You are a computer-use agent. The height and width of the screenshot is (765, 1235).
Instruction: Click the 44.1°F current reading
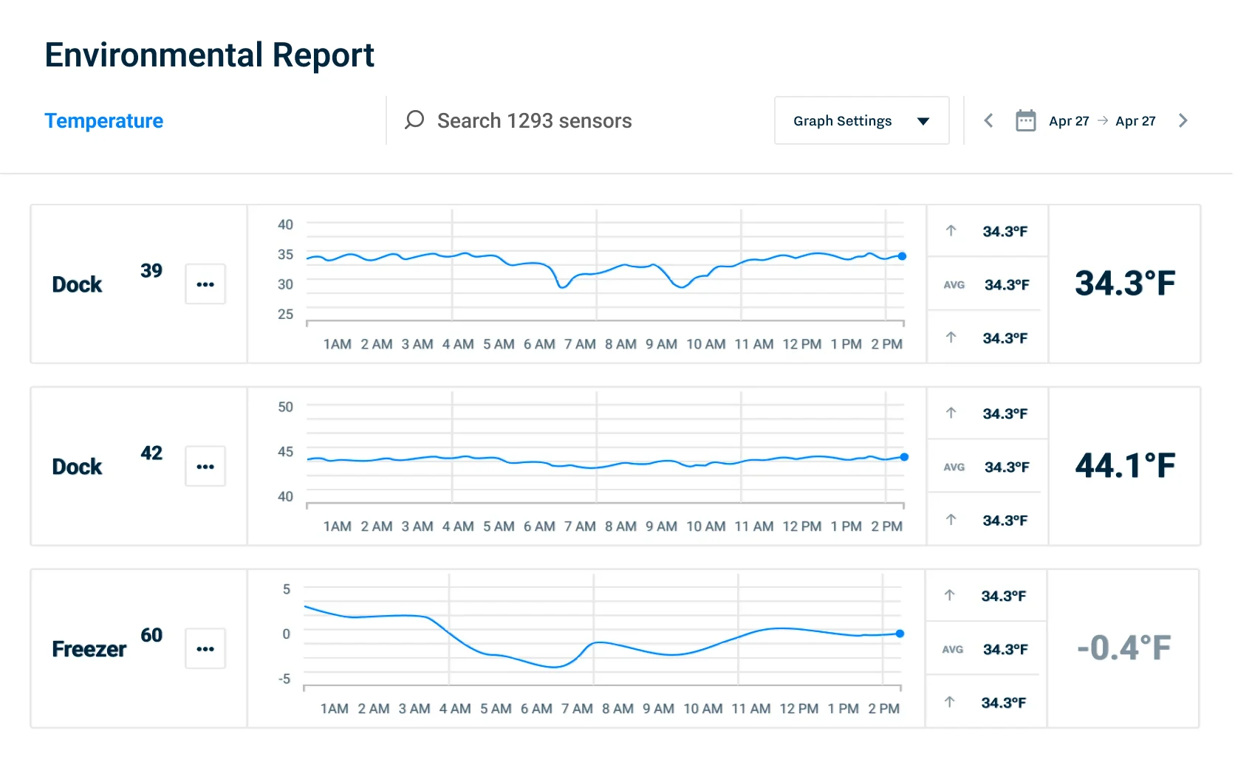[x=1125, y=466]
